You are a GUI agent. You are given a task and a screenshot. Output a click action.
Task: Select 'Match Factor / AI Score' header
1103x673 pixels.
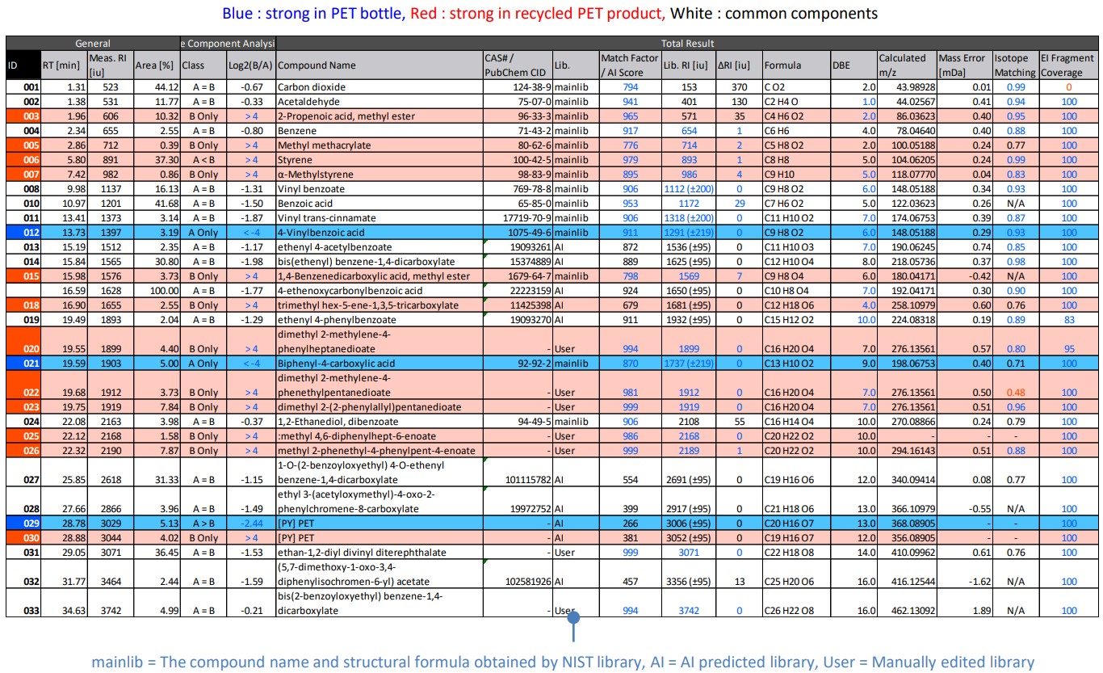point(630,65)
